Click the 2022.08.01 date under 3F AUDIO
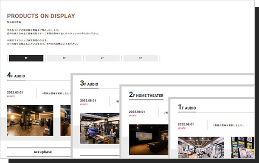The image size is (259, 163). [x=88, y=101]
